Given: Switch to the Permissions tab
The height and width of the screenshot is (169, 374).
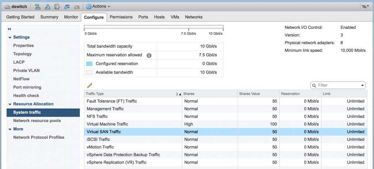Looking at the screenshot, I should 121,17.
